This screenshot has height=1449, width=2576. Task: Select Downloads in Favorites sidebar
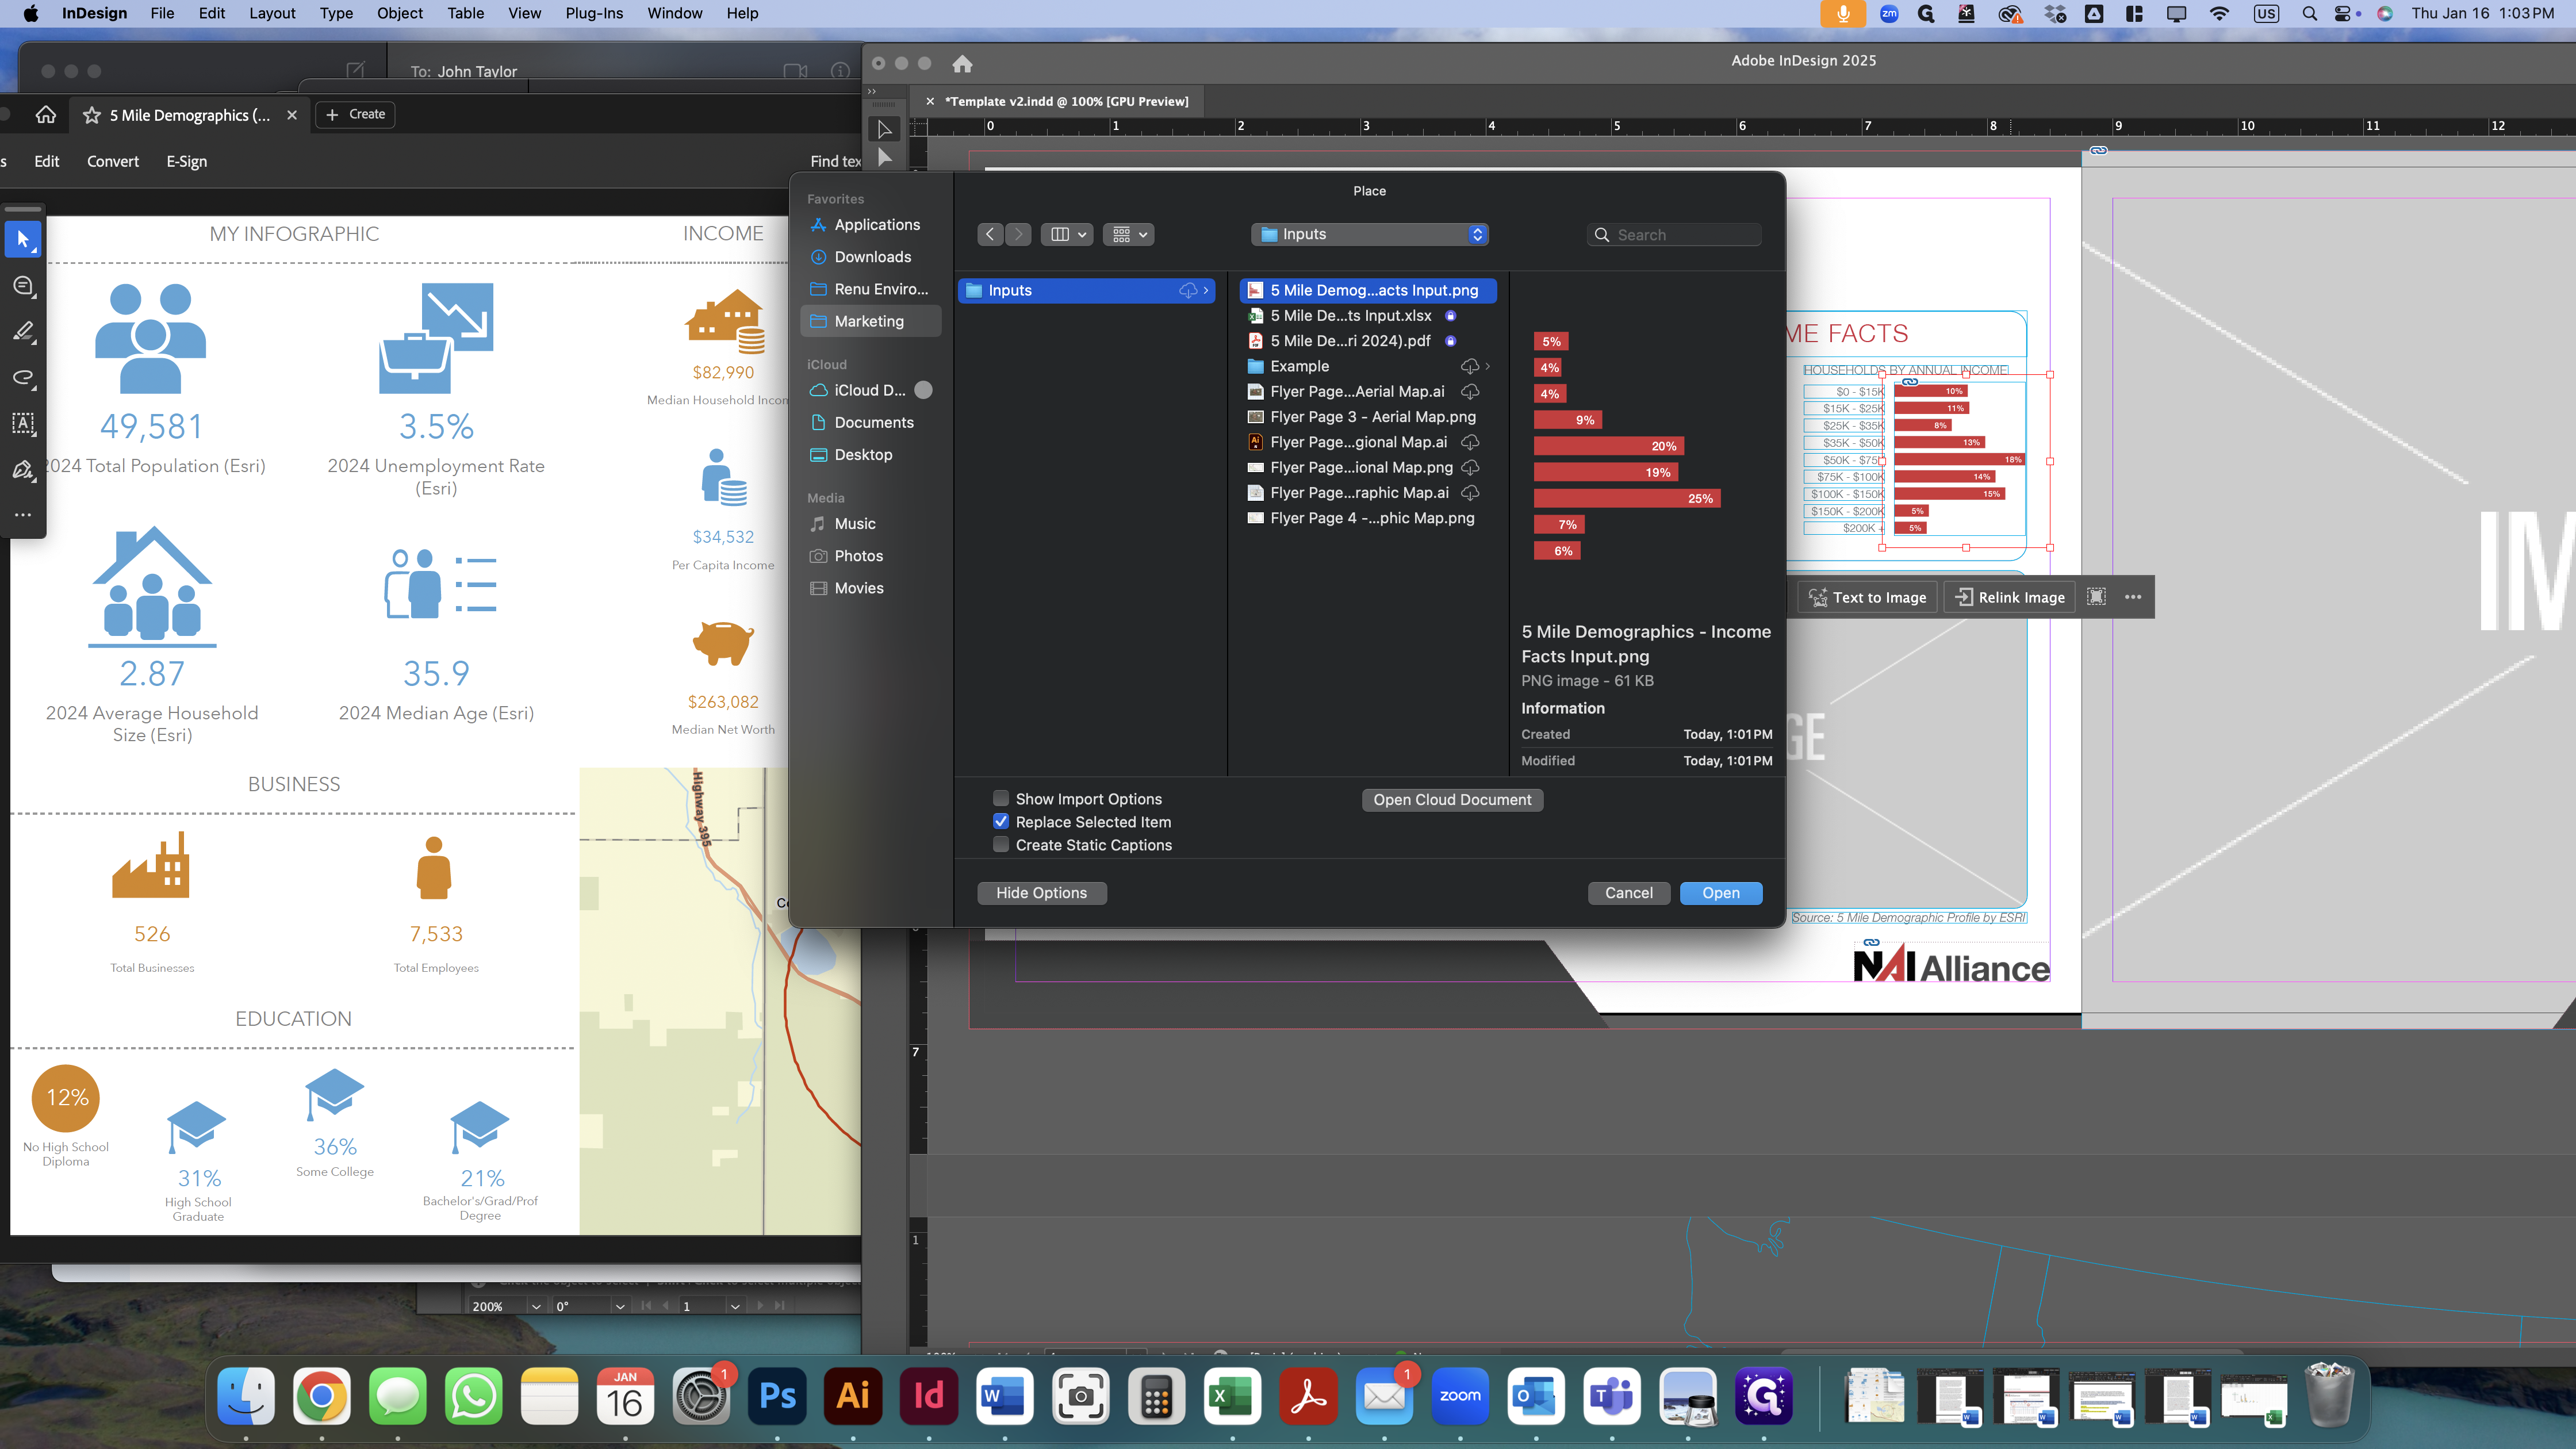tap(871, 257)
